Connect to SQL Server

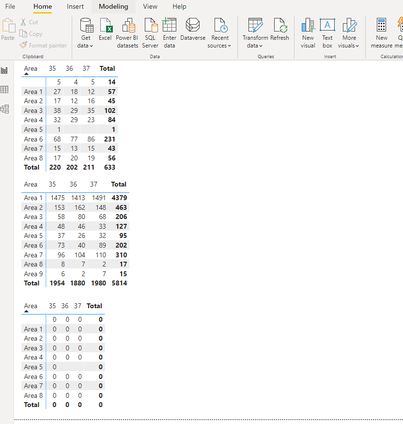tap(150, 33)
